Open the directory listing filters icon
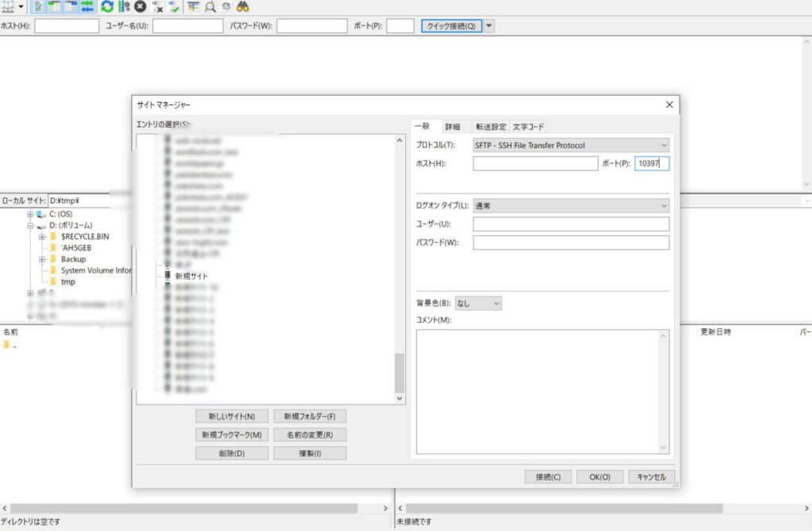The height and width of the screenshot is (531, 812). 193,6
